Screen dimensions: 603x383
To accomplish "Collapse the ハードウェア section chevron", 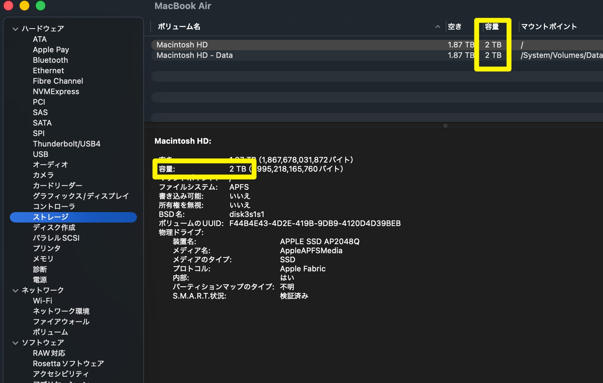I will click(15, 29).
